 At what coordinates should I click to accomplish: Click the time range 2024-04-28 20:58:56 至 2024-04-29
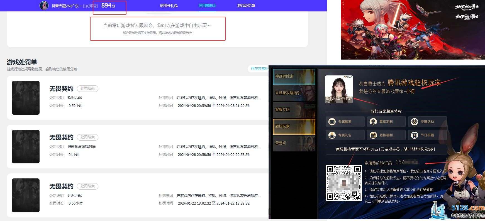tap(214, 154)
